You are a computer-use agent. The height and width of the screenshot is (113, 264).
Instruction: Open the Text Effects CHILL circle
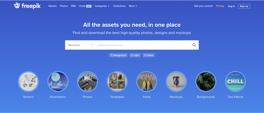point(235,81)
